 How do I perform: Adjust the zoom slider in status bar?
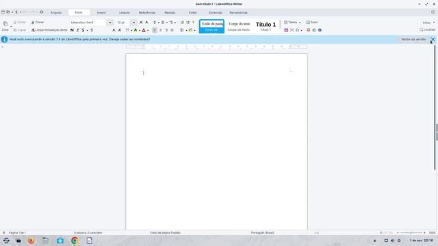411,232
